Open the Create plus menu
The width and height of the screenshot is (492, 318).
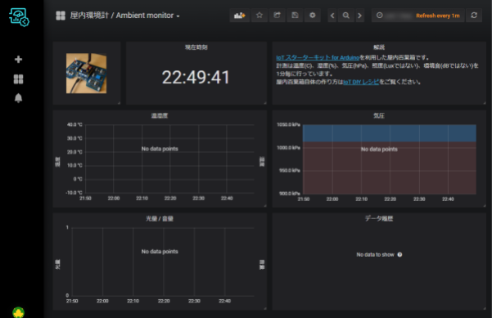[19, 59]
